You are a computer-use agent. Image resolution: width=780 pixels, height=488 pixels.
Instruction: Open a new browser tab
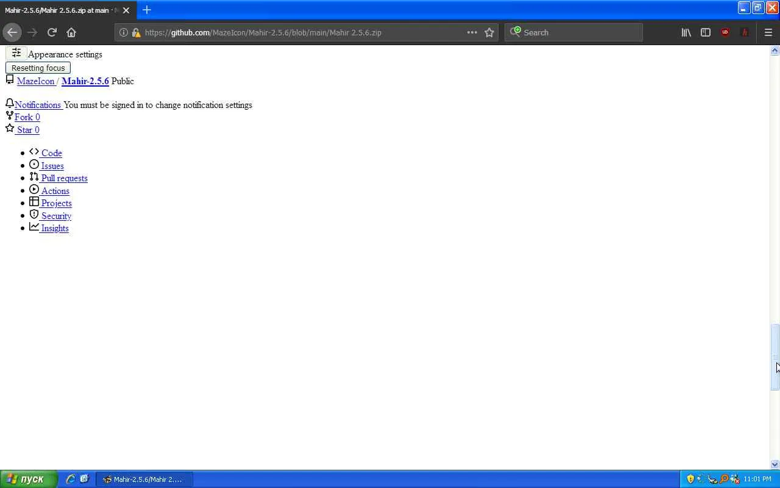coord(147,10)
